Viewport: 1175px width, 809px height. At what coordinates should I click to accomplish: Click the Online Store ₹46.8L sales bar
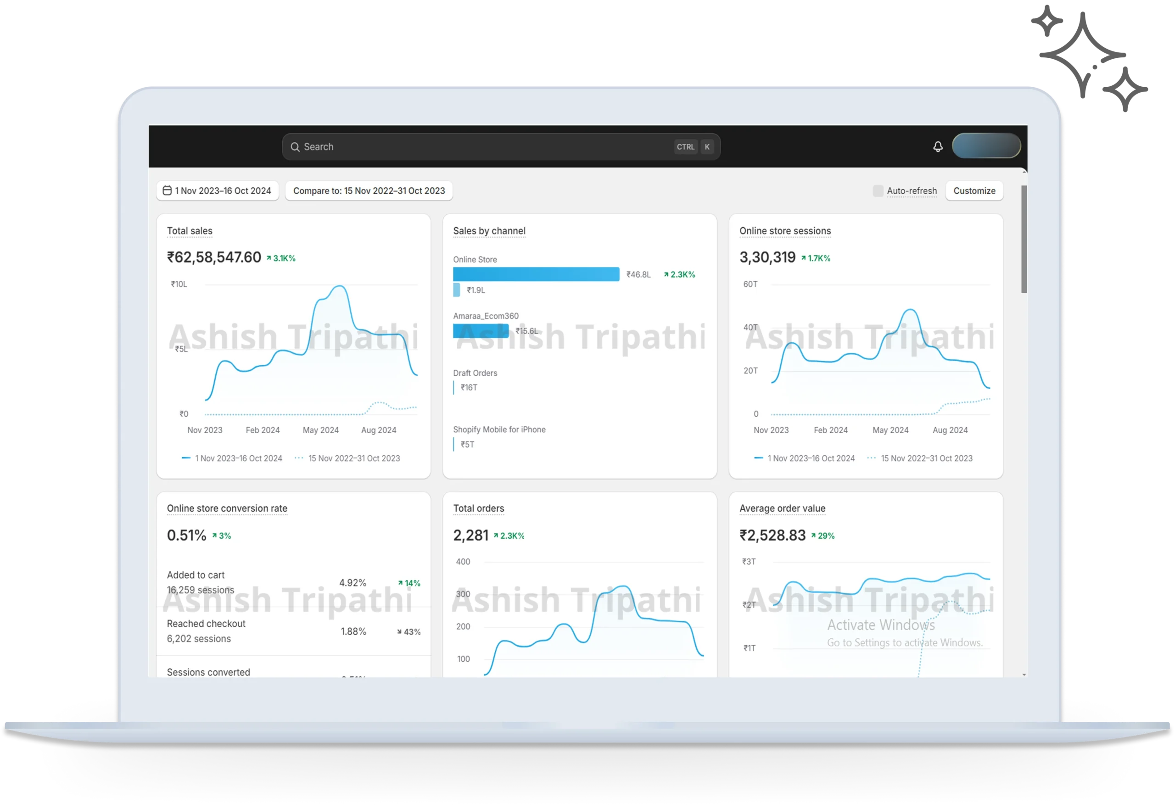(x=536, y=274)
